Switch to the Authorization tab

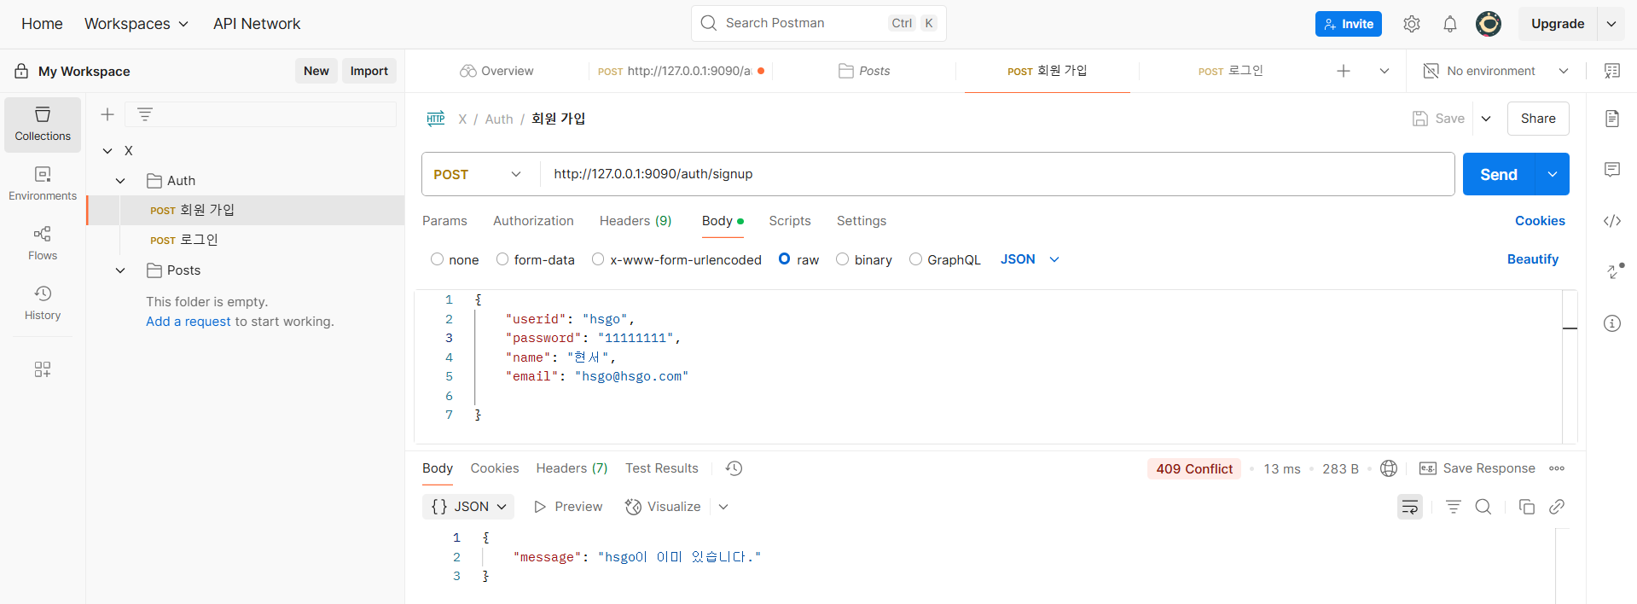[x=533, y=221]
